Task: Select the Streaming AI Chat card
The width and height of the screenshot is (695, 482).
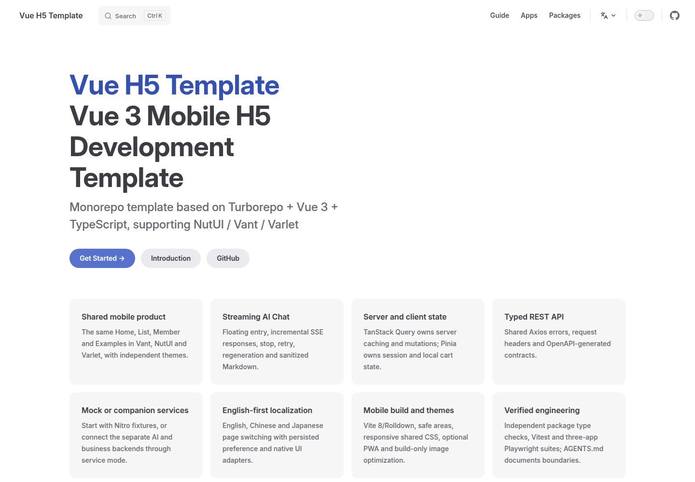Action: [x=277, y=342]
